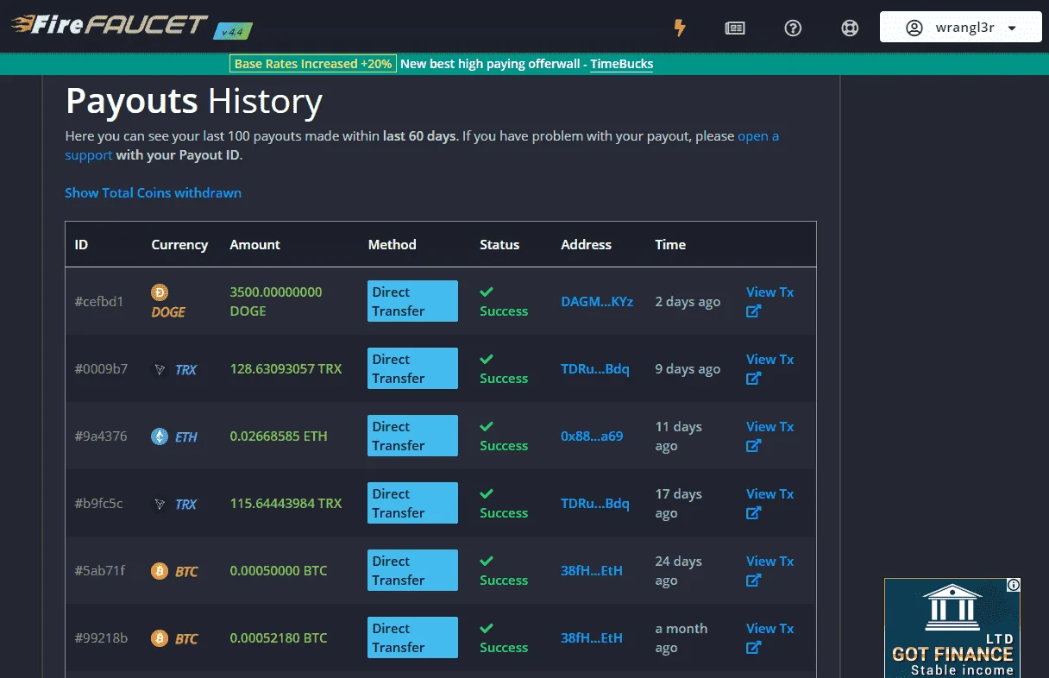The width and height of the screenshot is (1049, 678).
Task: Click BTC icon in row #99218b
Action: (160, 638)
